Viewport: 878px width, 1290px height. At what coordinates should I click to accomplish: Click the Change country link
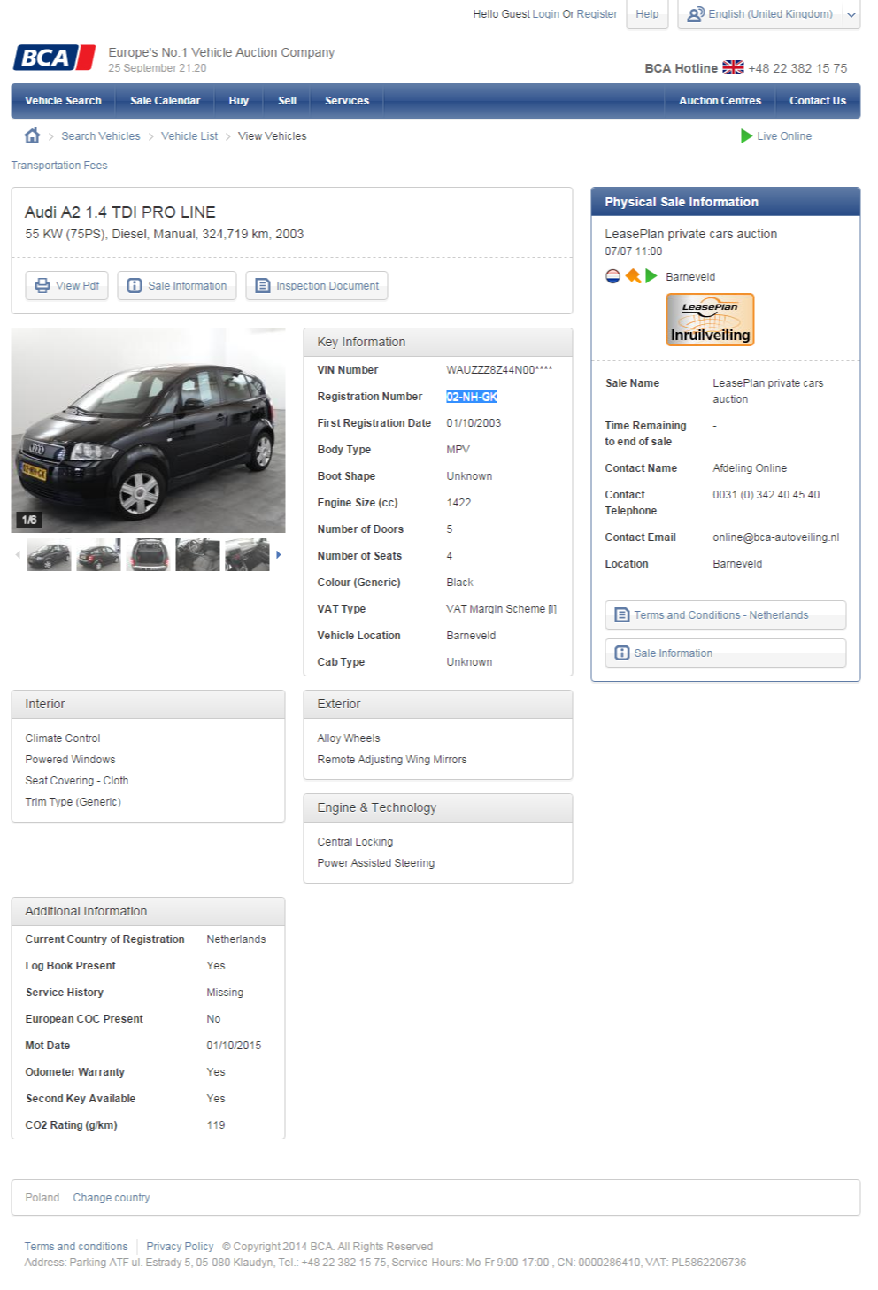point(112,1198)
